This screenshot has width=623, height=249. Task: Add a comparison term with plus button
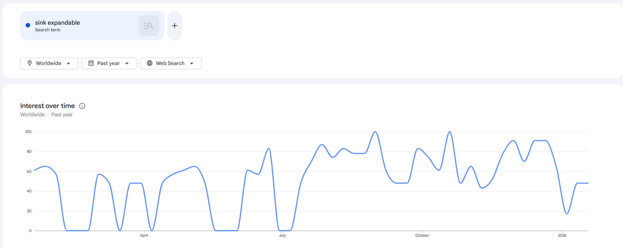[x=175, y=26]
